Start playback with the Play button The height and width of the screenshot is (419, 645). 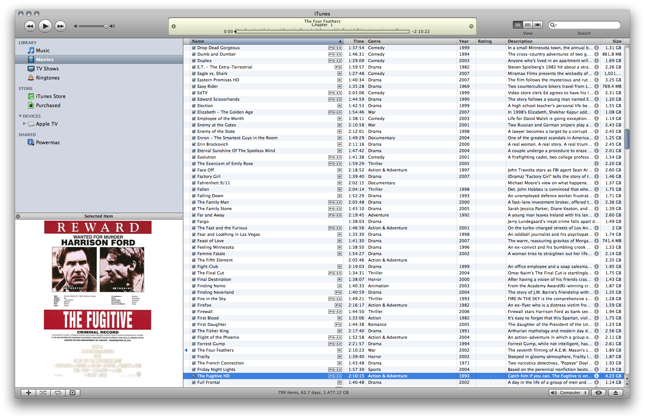pyautogui.click(x=45, y=26)
